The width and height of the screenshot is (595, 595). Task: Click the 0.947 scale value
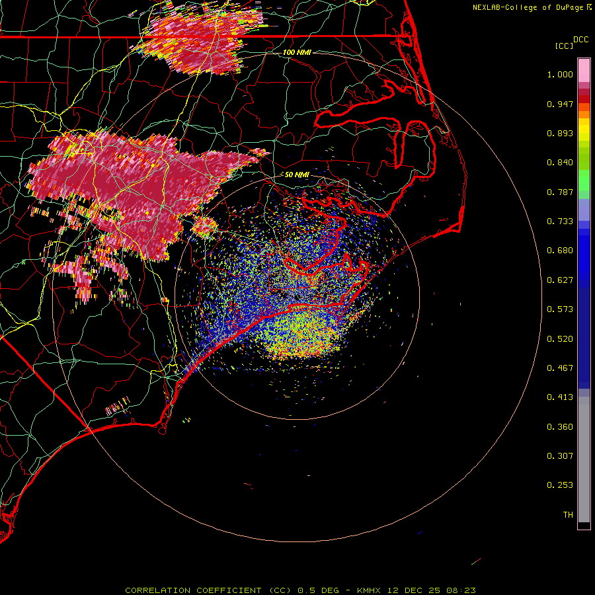(x=560, y=104)
